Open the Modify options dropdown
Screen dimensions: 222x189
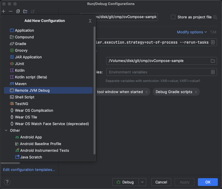[x=192, y=32]
